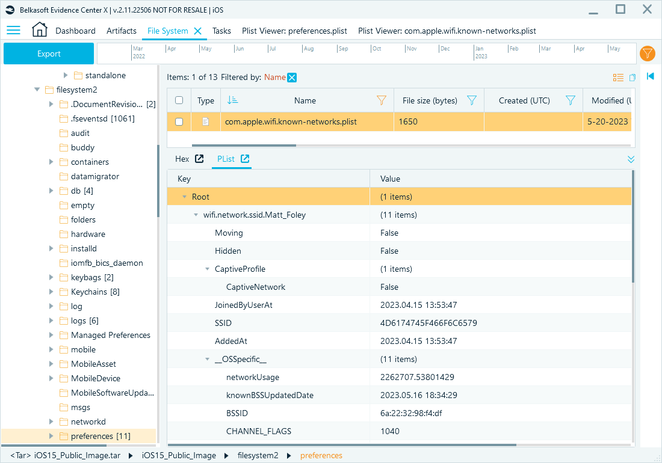This screenshot has height=463, width=662.
Task: Select the Managed Preferences folder
Action: [x=111, y=336]
